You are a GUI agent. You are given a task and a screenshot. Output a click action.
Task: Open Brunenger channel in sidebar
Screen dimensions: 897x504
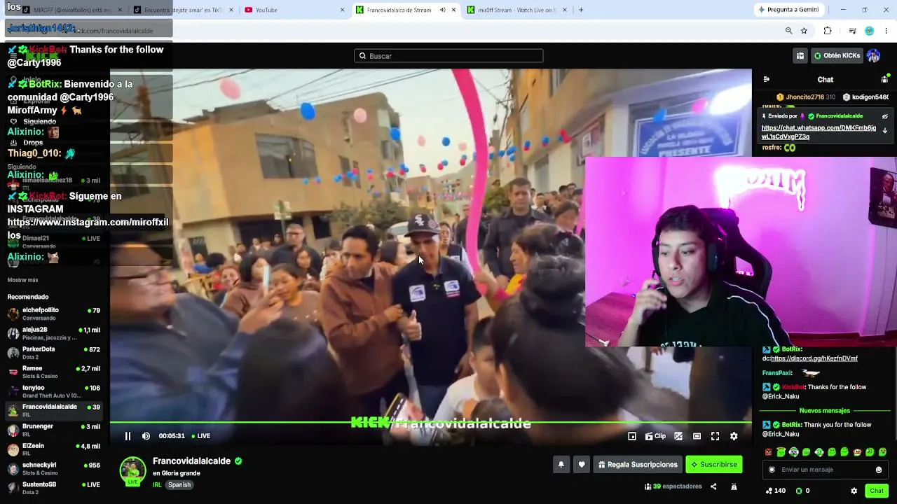55,430
